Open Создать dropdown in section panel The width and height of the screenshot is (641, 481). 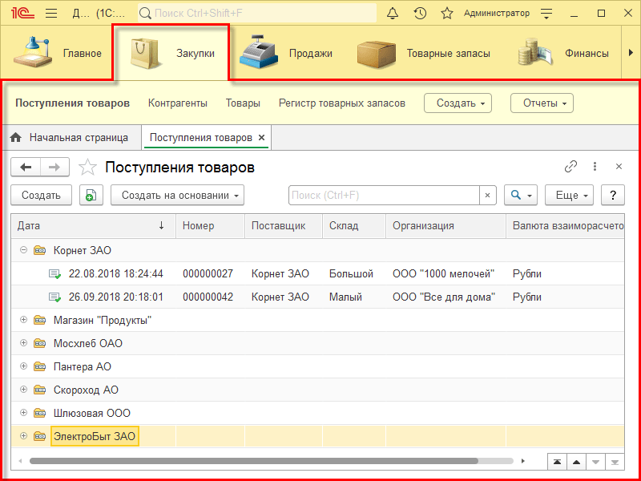458,103
